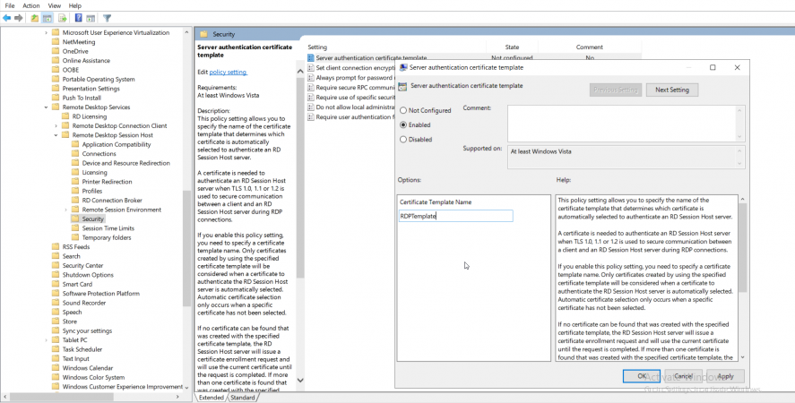Switch to the Standard tab
This screenshot has width=795, height=403.
coord(243,398)
